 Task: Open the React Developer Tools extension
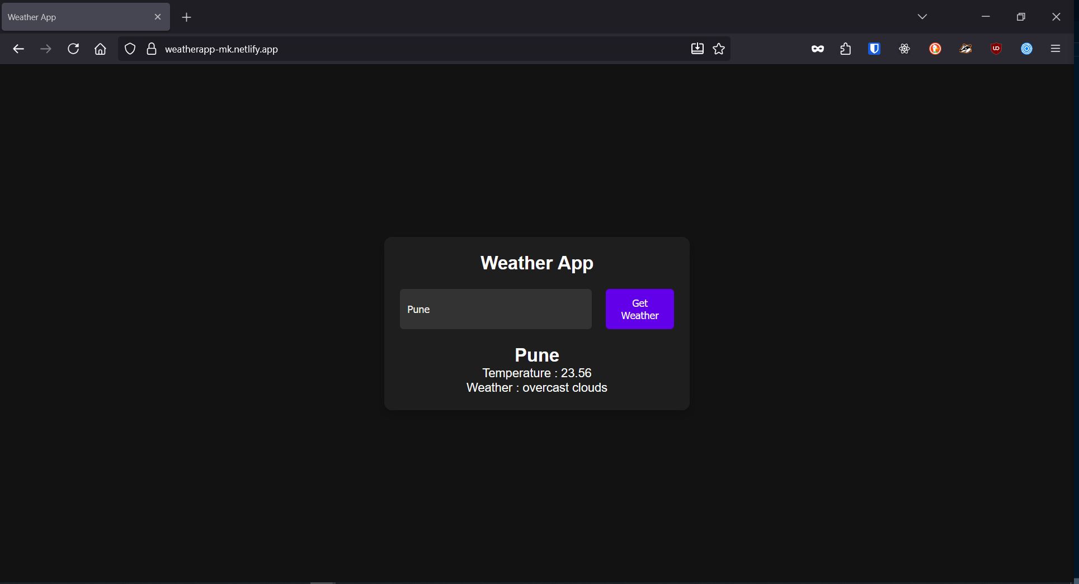click(x=904, y=49)
